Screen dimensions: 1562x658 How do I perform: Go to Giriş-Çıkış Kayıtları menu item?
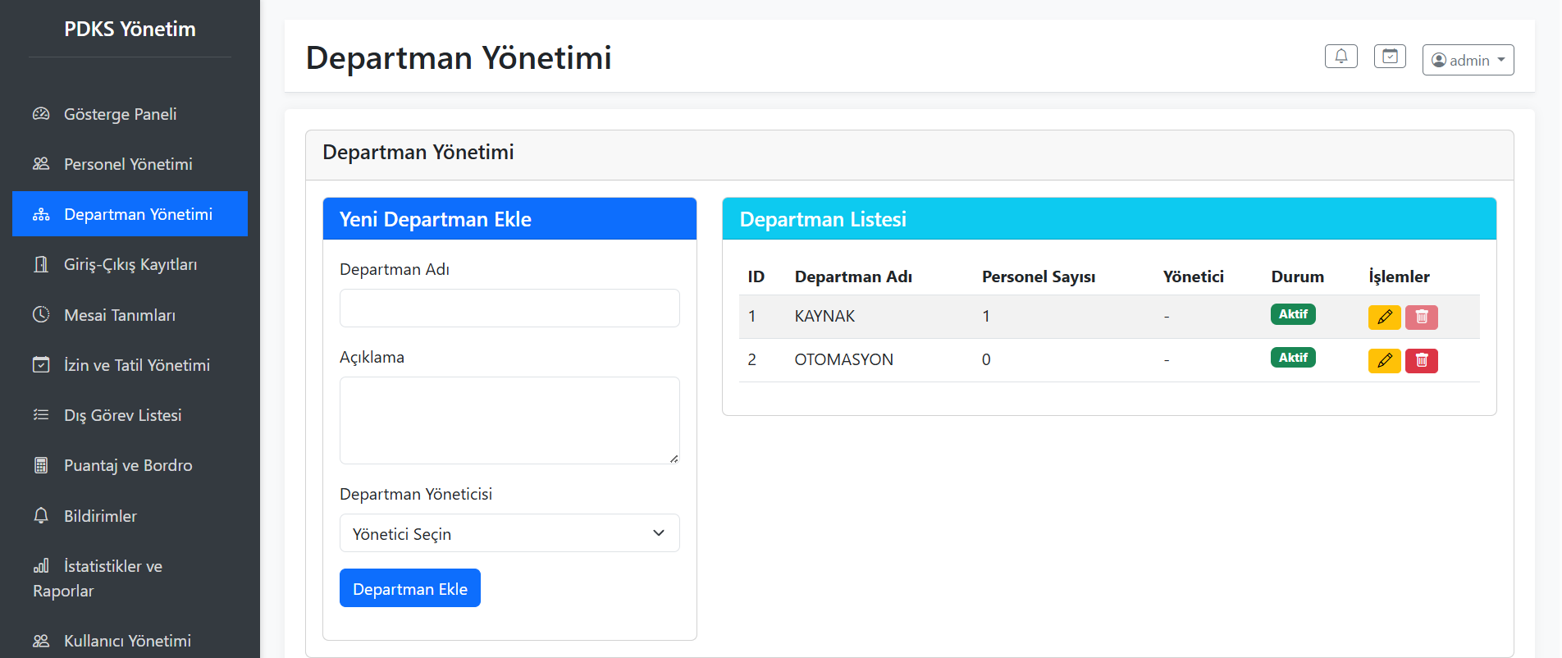[130, 264]
